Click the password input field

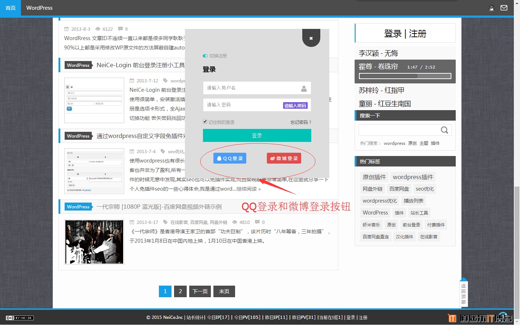257,105
